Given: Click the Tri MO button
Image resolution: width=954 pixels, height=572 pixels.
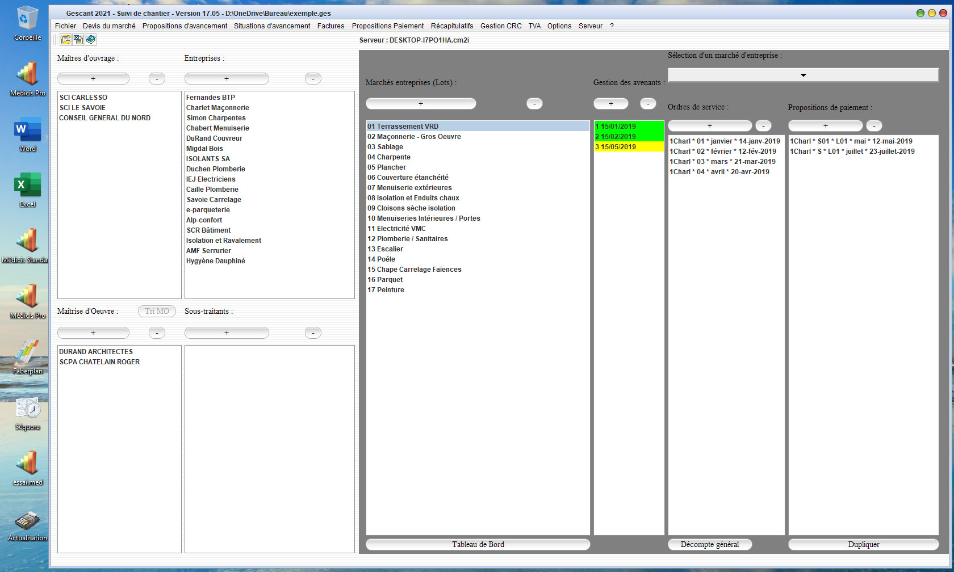Looking at the screenshot, I should [x=157, y=311].
